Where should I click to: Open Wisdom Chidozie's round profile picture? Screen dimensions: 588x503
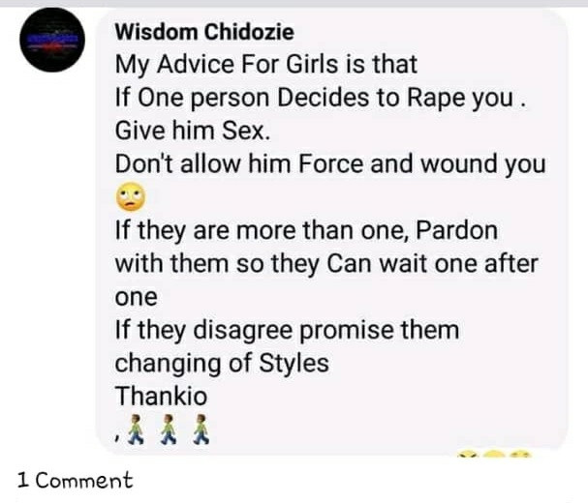tap(52, 40)
